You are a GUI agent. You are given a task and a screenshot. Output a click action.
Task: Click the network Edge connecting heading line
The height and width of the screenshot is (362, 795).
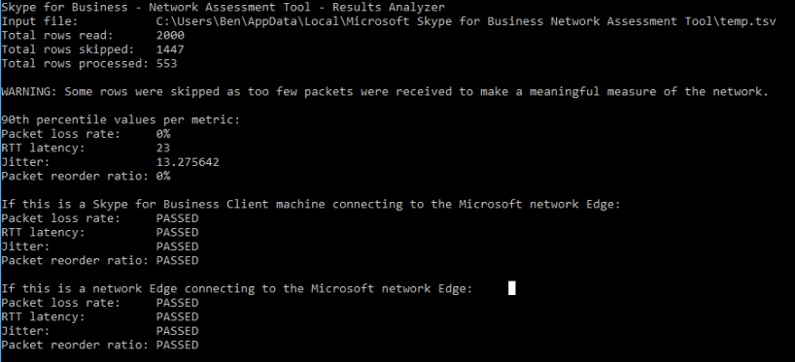click(237, 288)
